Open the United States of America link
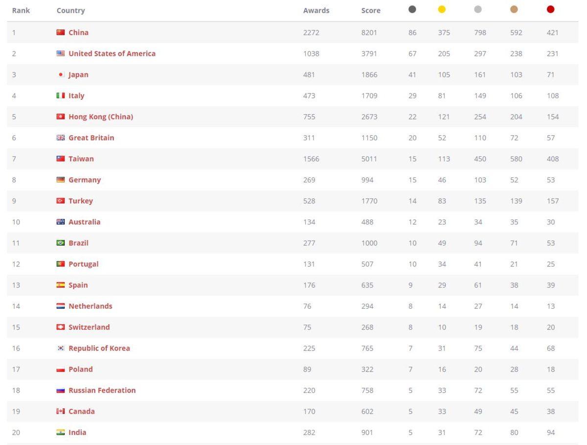This screenshot has height=445, width=587. pos(112,54)
